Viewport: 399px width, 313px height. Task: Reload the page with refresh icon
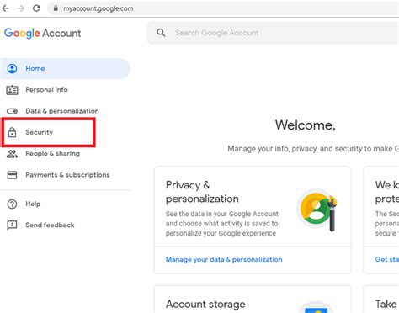click(36, 8)
